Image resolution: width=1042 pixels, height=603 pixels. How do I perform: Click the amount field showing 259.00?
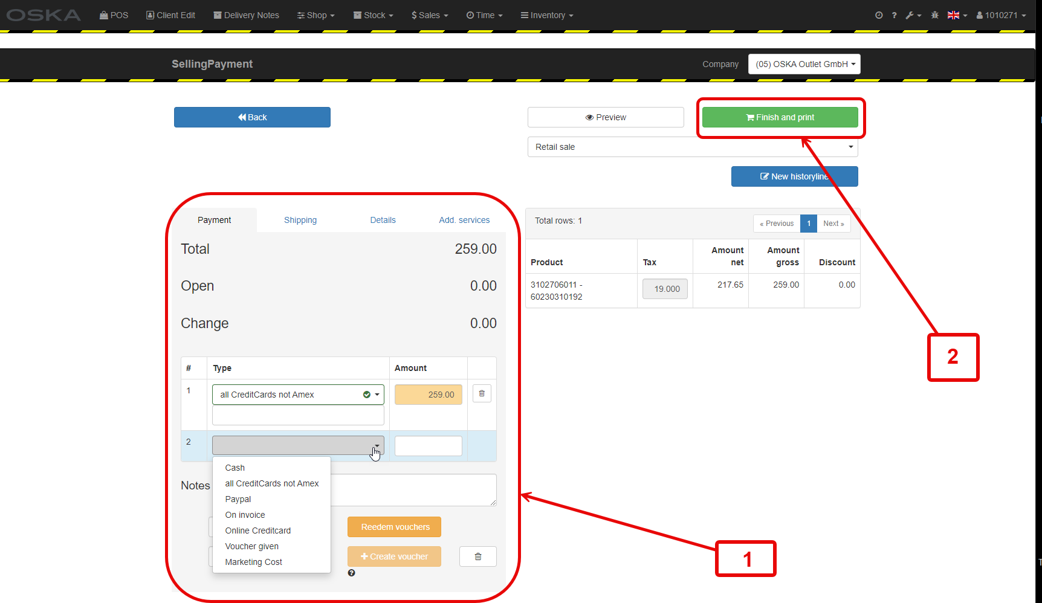click(429, 395)
